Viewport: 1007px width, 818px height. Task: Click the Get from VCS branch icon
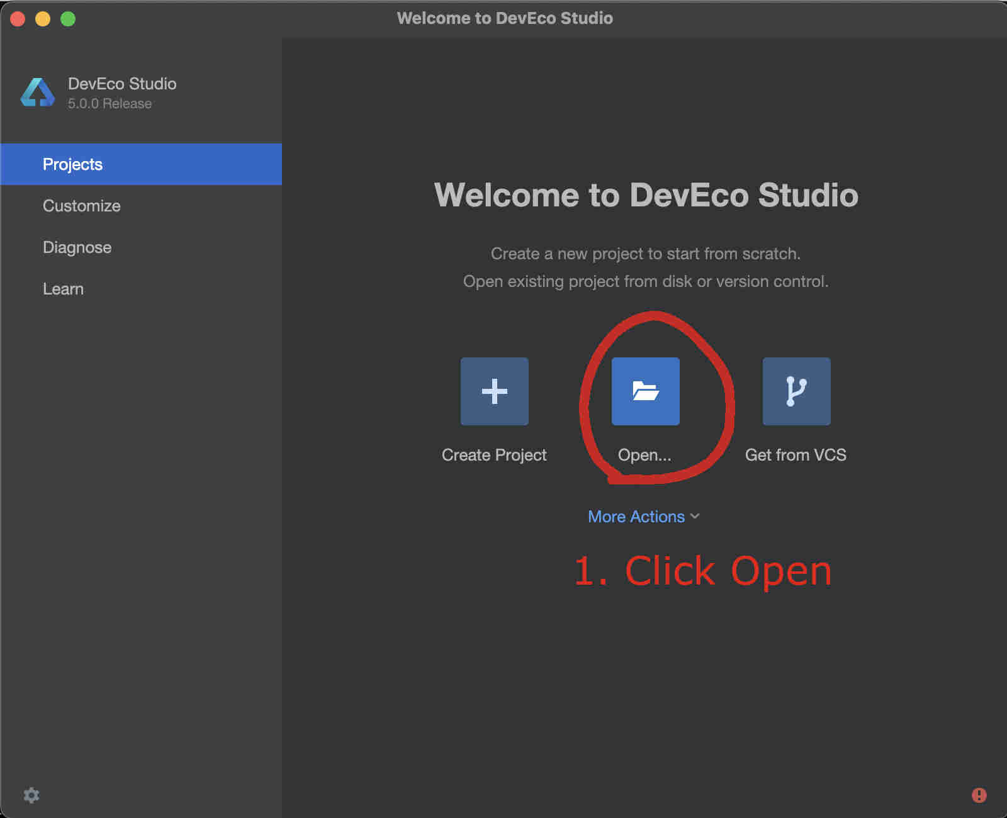796,391
